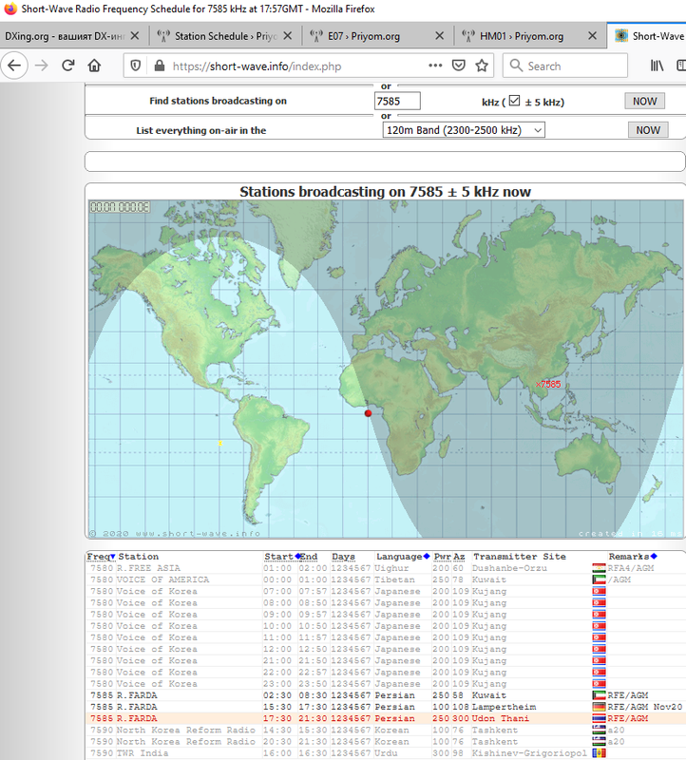Click the forward navigation arrow
Image resolution: width=686 pixels, height=760 pixels.
pyautogui.click(x=42, y=66)
